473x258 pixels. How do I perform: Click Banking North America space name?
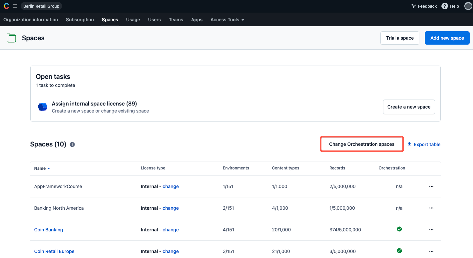[x=59, y=208]
